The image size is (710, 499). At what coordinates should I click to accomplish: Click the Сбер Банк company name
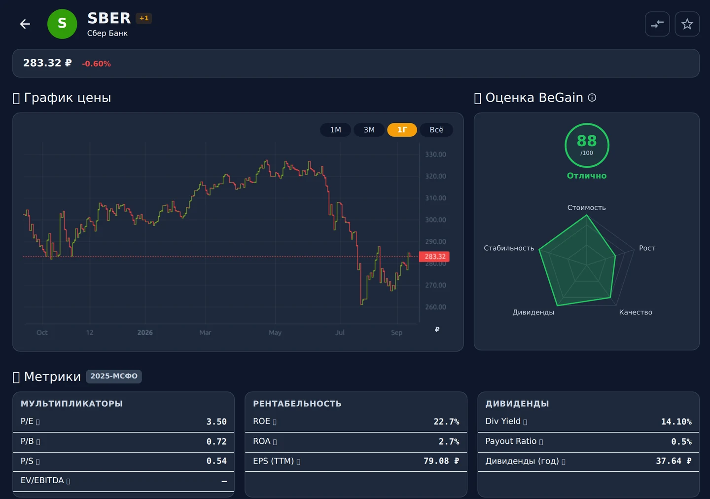click(x=107, y=33)
